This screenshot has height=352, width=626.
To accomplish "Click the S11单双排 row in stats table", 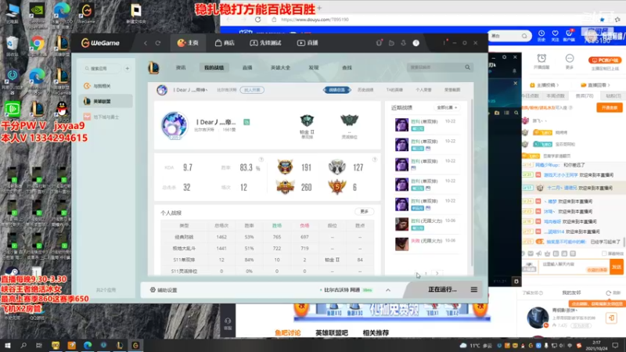I will tap(267, 260).
